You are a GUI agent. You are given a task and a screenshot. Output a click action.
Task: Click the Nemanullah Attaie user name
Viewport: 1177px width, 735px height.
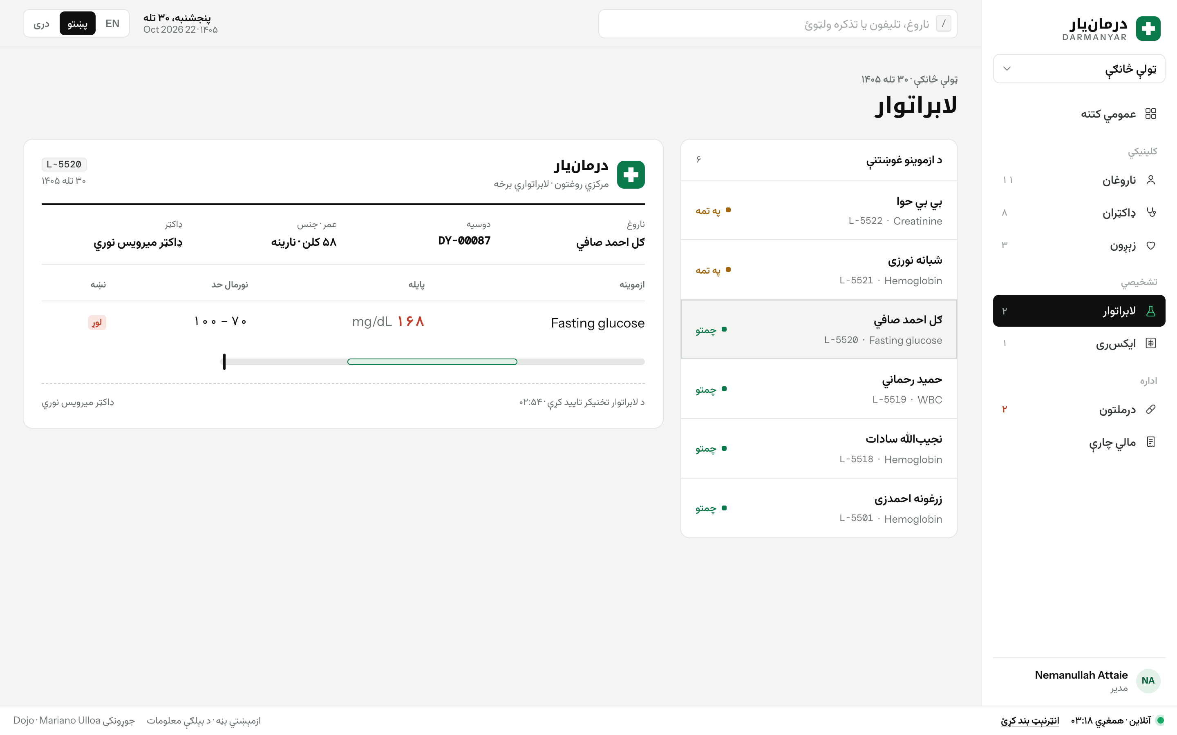tap(1081, 675)
